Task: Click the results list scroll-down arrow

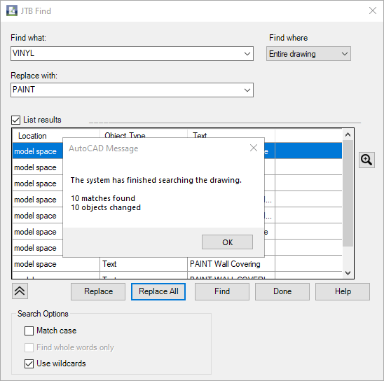Action: (348, 273)
